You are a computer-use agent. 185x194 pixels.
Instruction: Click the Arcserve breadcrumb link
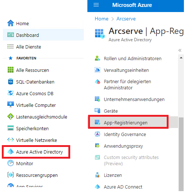pyautogui.click(x=126, y=19)
